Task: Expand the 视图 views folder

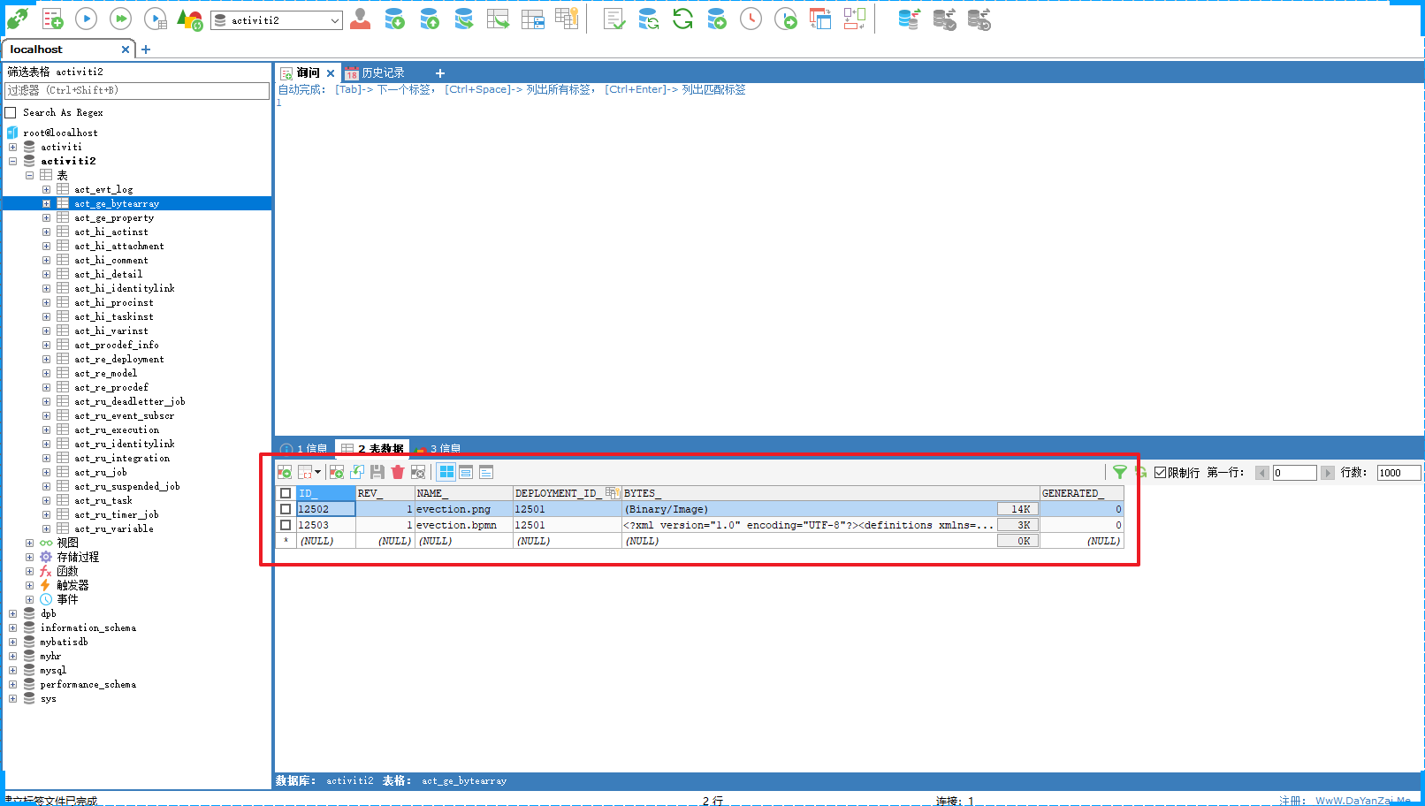Action: [x=29, y=543]
